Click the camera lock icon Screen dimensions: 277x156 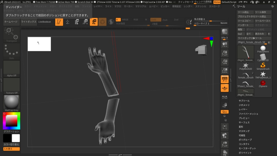point(225,105)
